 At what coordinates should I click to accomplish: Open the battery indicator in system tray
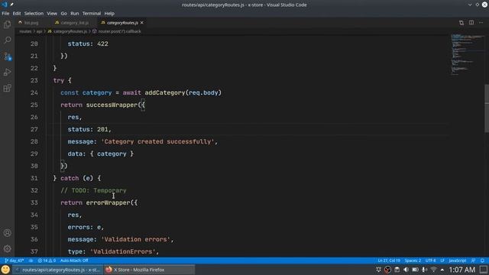click(415, 270)
